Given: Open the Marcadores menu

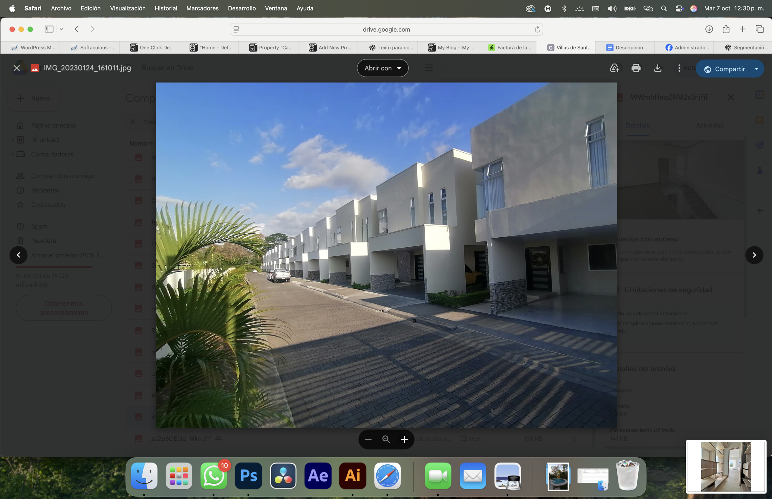Looking at the screenshot, I should pos(202,8).
